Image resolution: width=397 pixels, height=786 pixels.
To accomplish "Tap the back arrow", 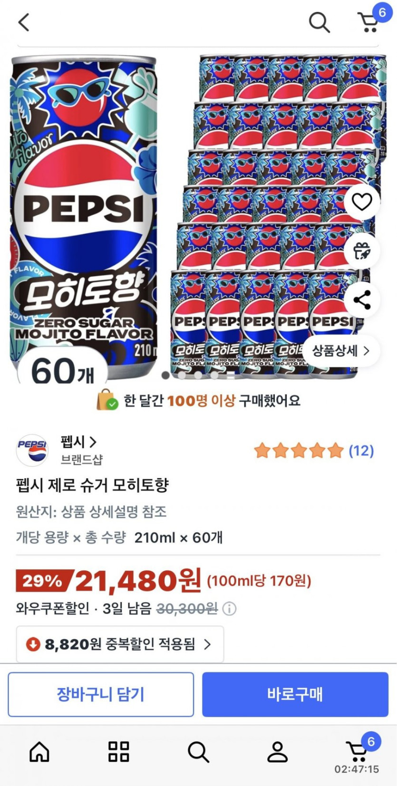I will pyautogui.click(x=24, y=22).
